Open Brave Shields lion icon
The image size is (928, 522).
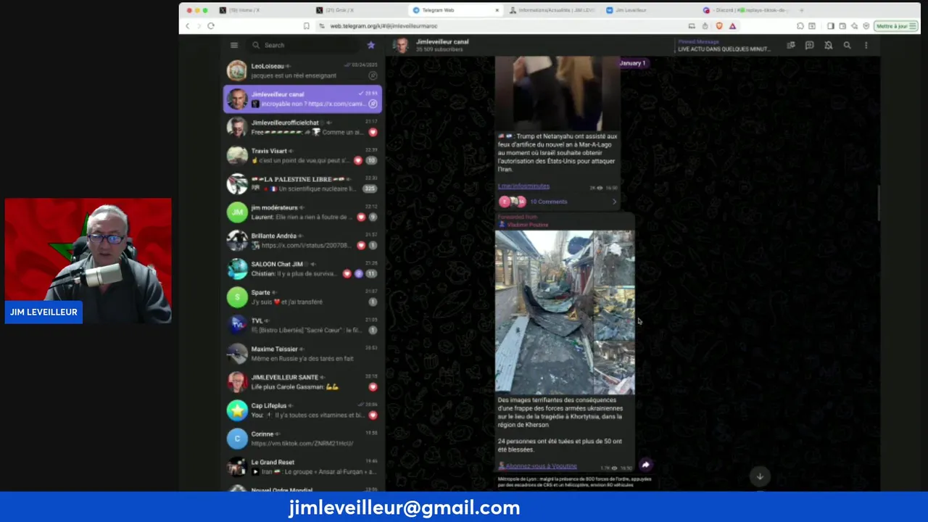pos(718,26)
